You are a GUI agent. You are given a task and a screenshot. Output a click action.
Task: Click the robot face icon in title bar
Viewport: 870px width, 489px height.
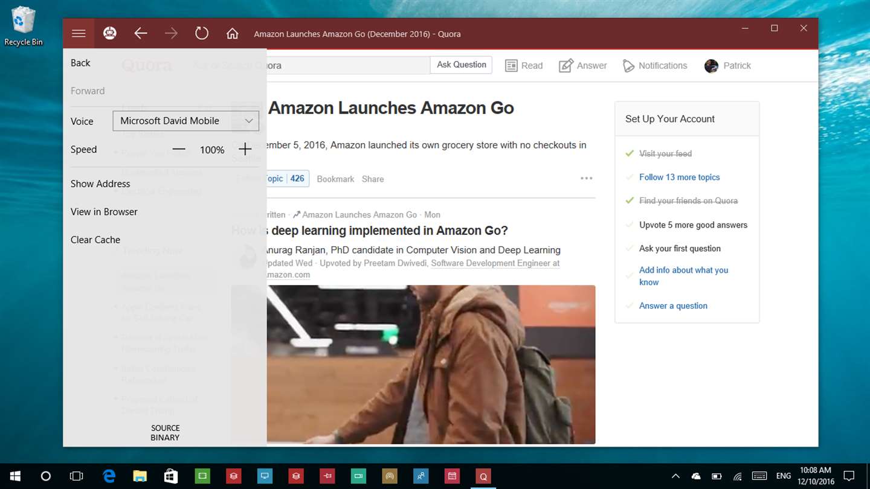109,34
